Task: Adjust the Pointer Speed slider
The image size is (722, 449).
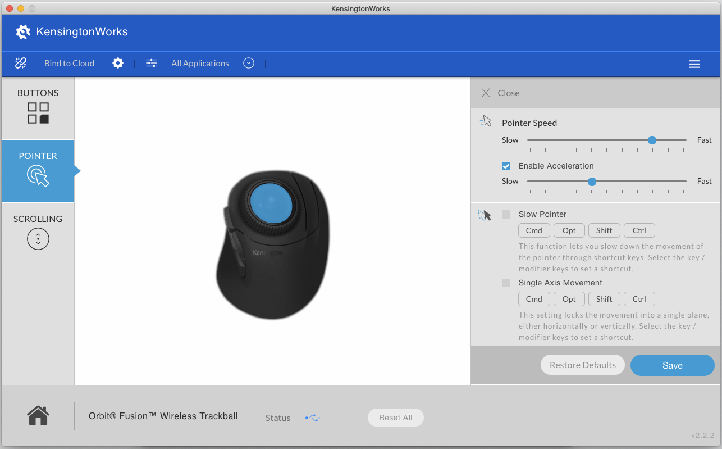Action: [651, 140]
